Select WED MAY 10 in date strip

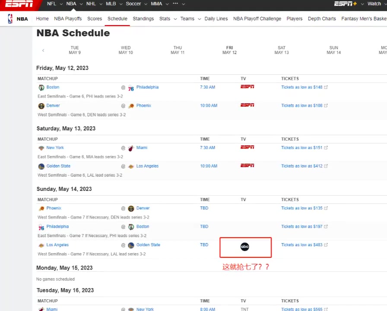(126, 50)
